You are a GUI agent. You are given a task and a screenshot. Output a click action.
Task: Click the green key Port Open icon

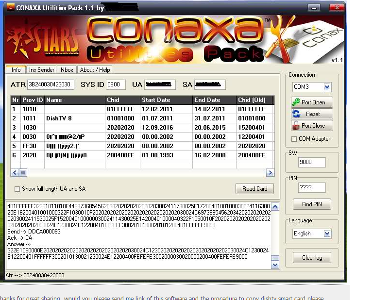click(x=296, y=102)
